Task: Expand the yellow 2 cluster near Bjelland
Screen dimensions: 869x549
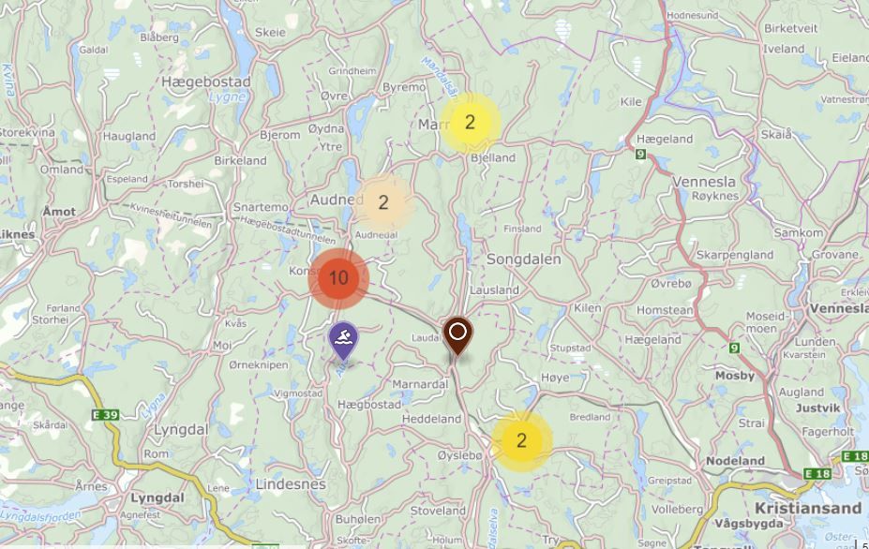Action: [471, 123]
